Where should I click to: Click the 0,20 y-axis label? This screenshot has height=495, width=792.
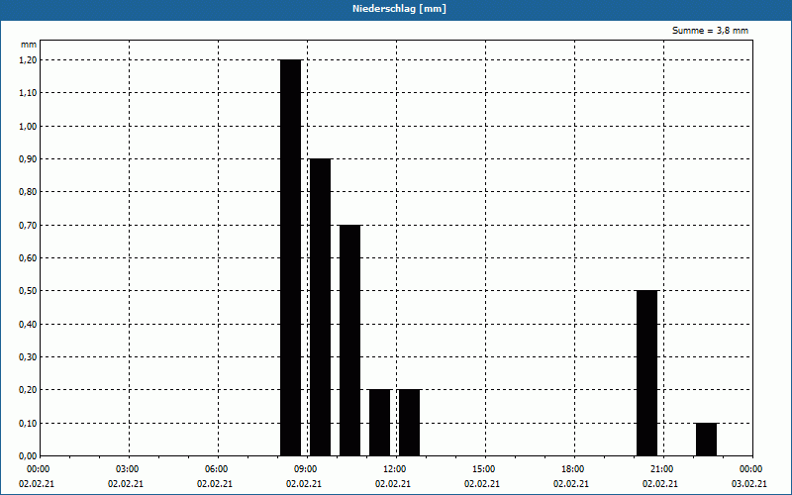[x=28, y=390]
